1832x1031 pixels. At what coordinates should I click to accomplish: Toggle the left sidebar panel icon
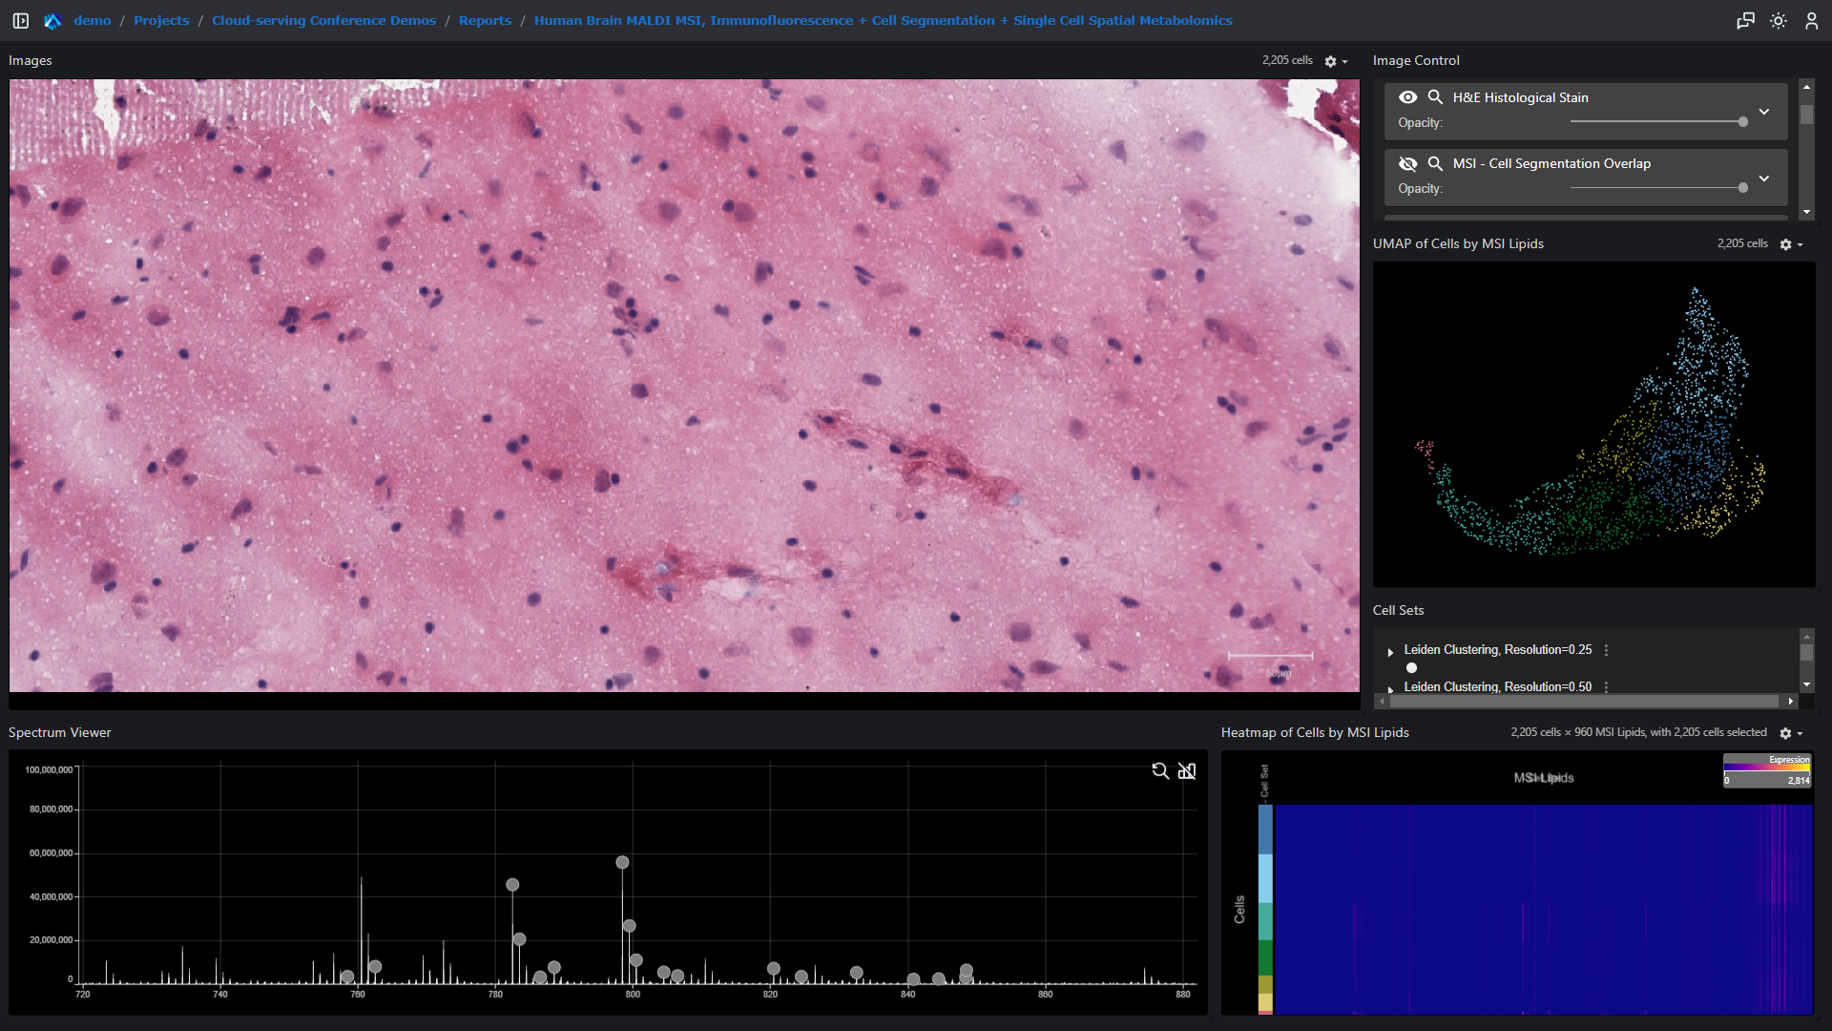(x=20, y=20)
